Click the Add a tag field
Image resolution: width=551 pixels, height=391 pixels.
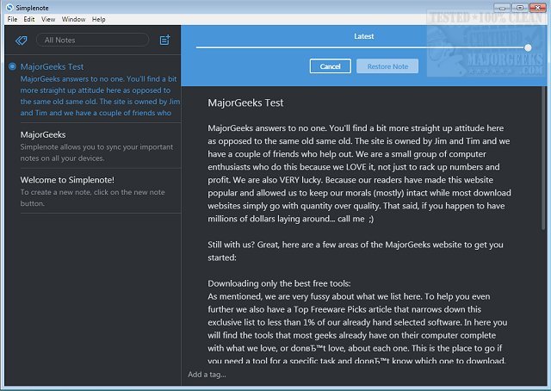tap(207, 375)
